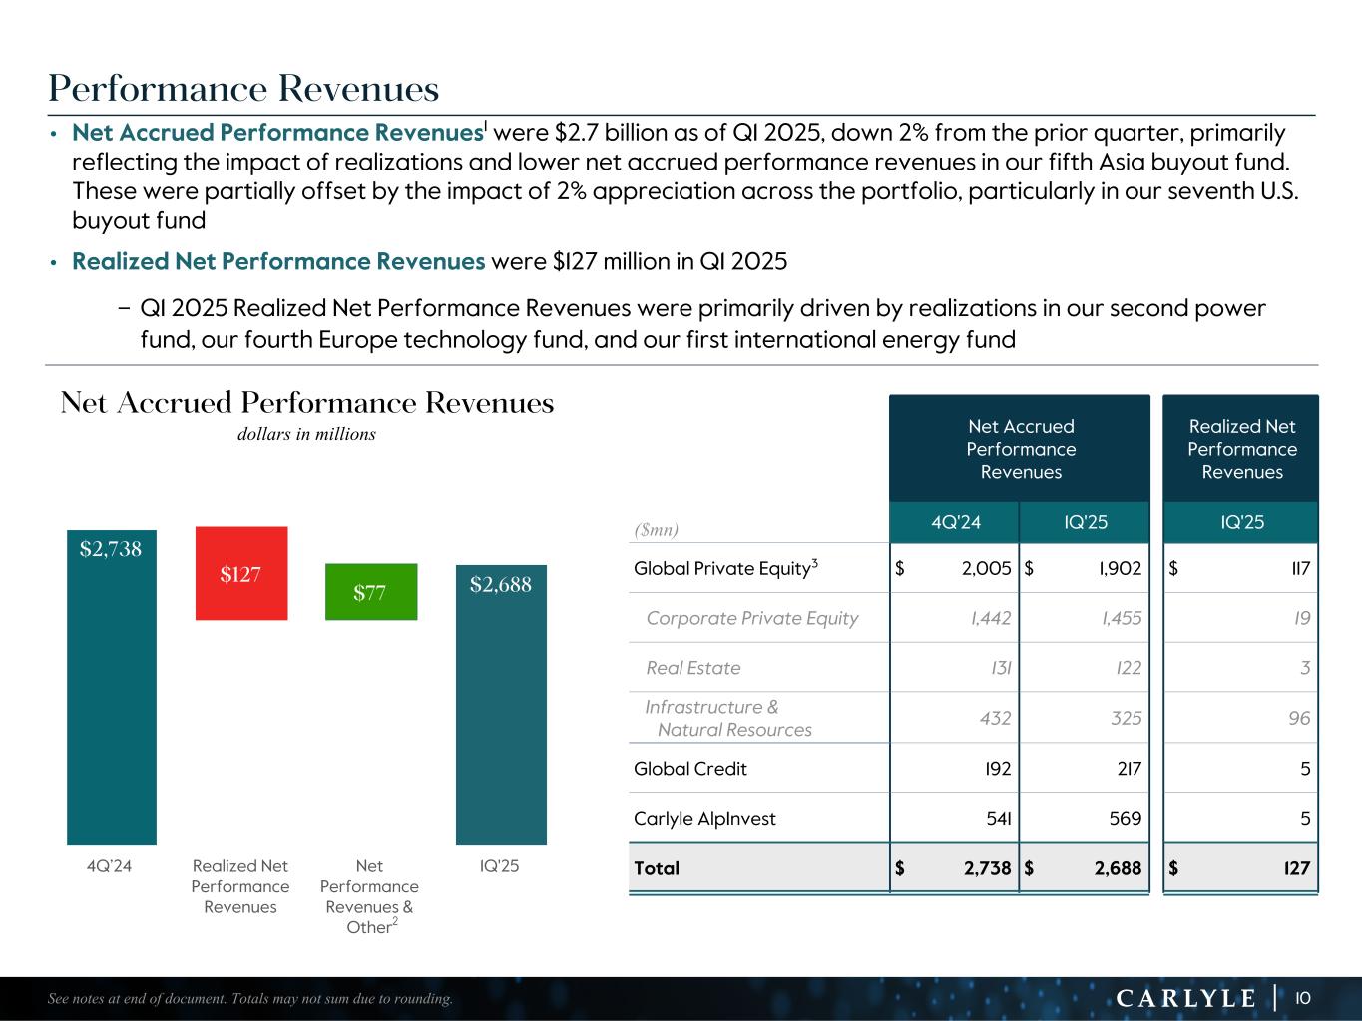Select bold "Realized Net Performance Revenues" in second bullet

coord(278,262)
